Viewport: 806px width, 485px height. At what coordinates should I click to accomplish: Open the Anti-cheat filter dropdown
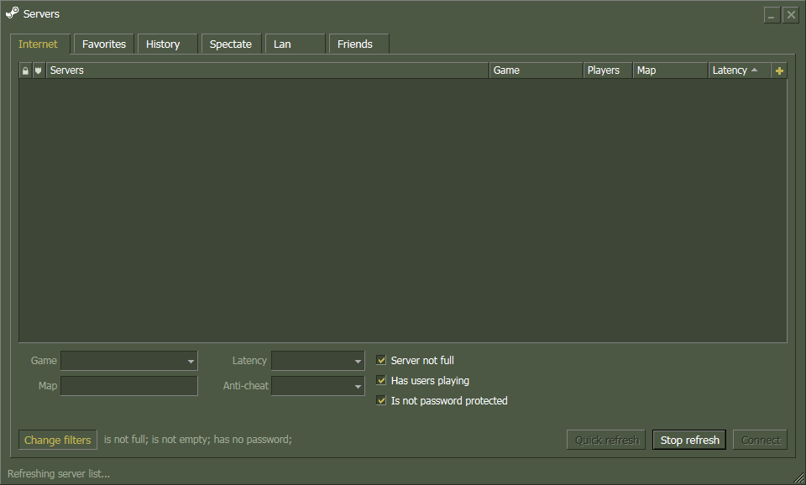317,386
